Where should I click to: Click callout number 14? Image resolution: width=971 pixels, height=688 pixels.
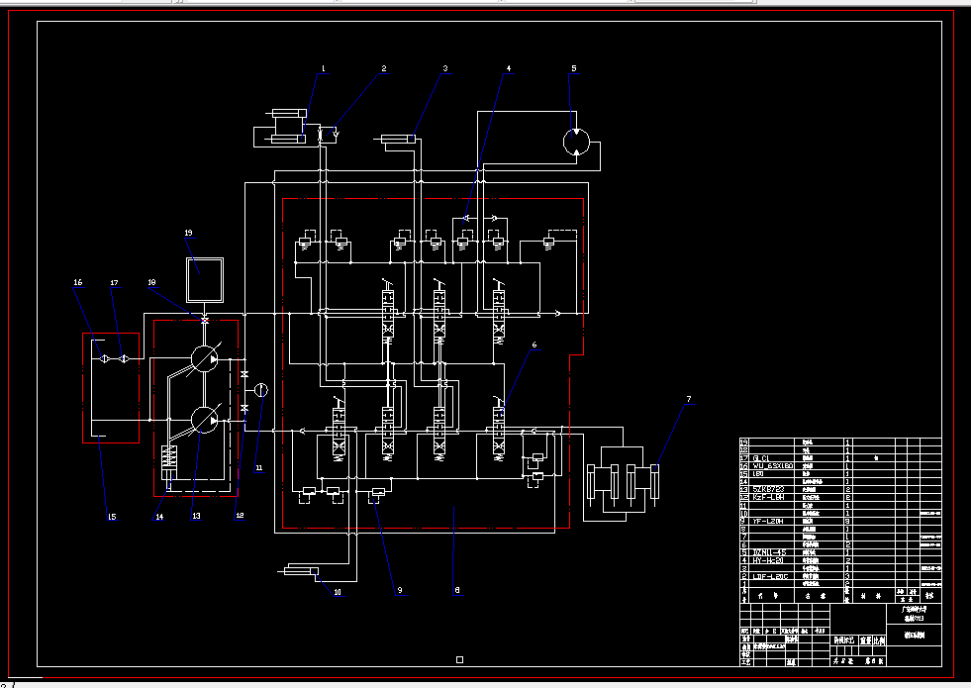click(x=159, y=517)
